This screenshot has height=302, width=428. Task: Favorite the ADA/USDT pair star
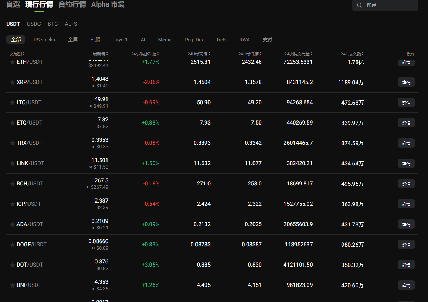click(x=12, y=225)
